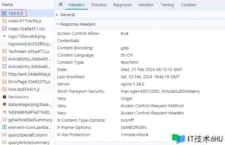Image resolution: width=225 pixels, height=145 pixels.
Task: Go to the Initiator tab
Action: 146,5
